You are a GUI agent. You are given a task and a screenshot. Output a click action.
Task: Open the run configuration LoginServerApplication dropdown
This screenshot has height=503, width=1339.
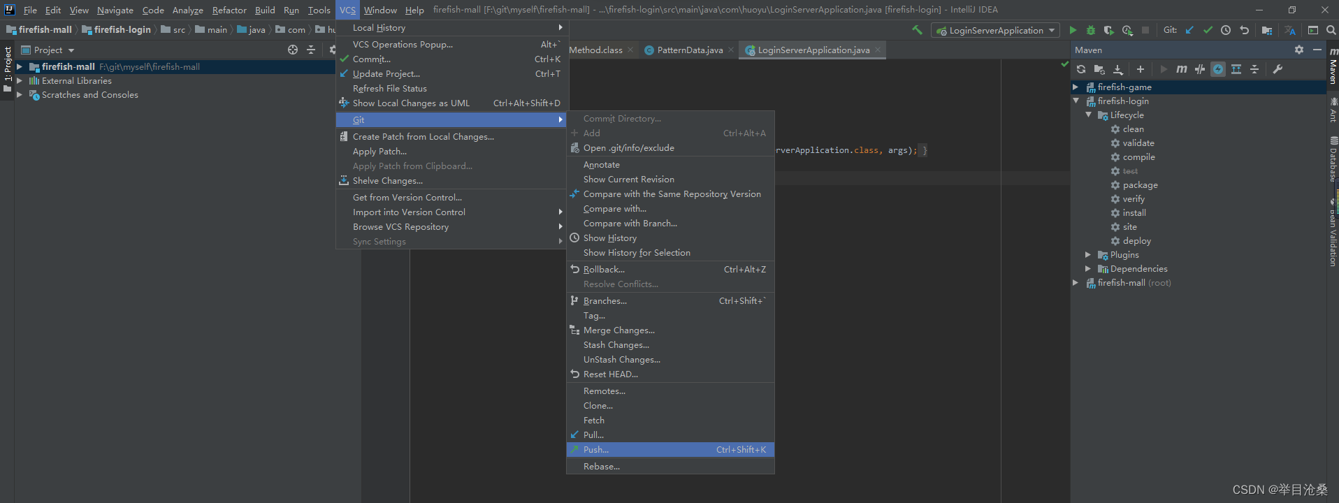click(x=996, y=30)
